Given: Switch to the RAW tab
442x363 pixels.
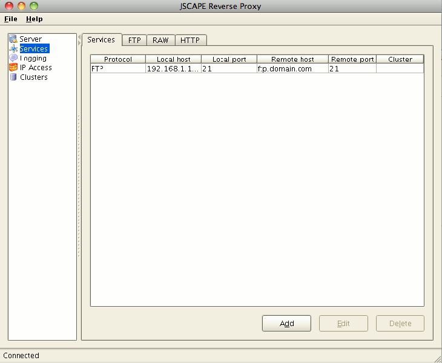Looking at the screenshot, I should pyautogui.click(x=160, y=41).
